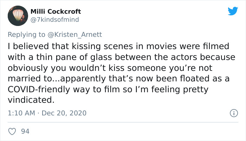The width and height of the screenshot is (246, 141).
Task: Open the tweet info icon
Action: 233,113
